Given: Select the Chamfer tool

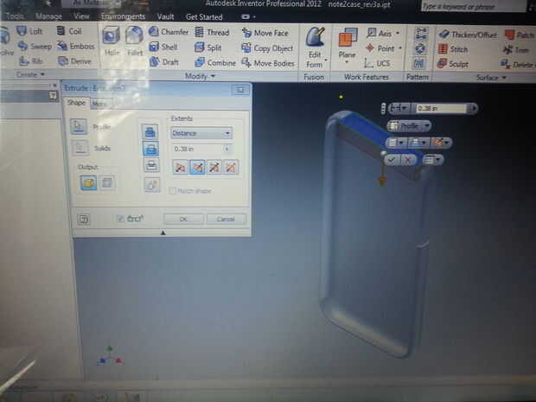Looking at the screenshot, I should pyautogui.click(x=169, y=32).
